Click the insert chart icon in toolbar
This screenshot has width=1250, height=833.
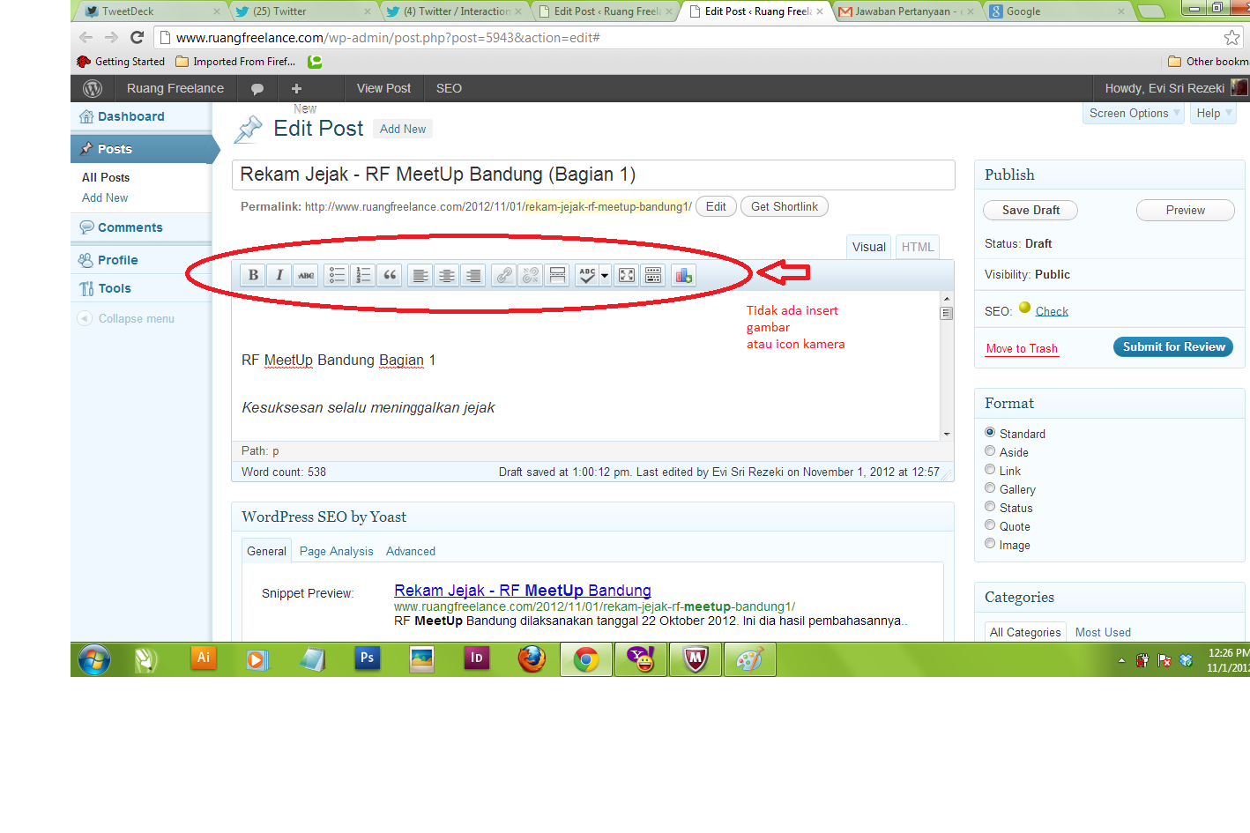click(x=683, y=275)
